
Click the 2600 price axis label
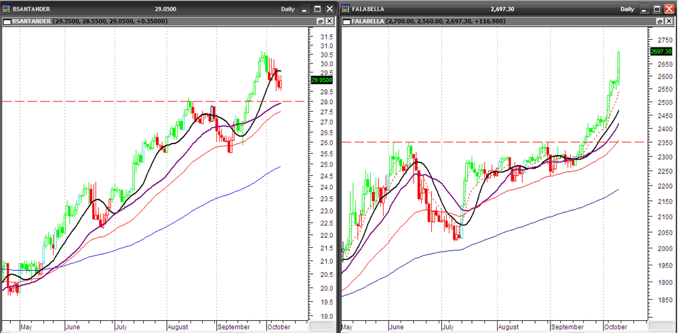pyautogui.click(x=666, y=76)
